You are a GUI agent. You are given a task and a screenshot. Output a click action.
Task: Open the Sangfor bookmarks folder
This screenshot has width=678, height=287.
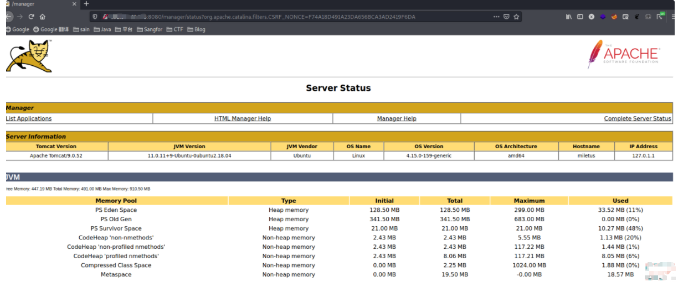[x=150, y=29]
